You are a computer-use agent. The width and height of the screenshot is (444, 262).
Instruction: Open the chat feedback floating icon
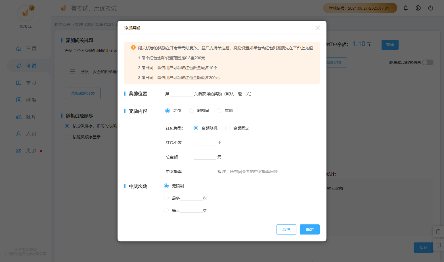[438, 245]
